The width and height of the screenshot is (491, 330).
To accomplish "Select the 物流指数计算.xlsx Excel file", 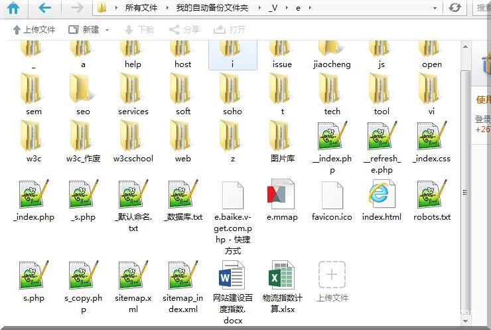I will 282,287.
